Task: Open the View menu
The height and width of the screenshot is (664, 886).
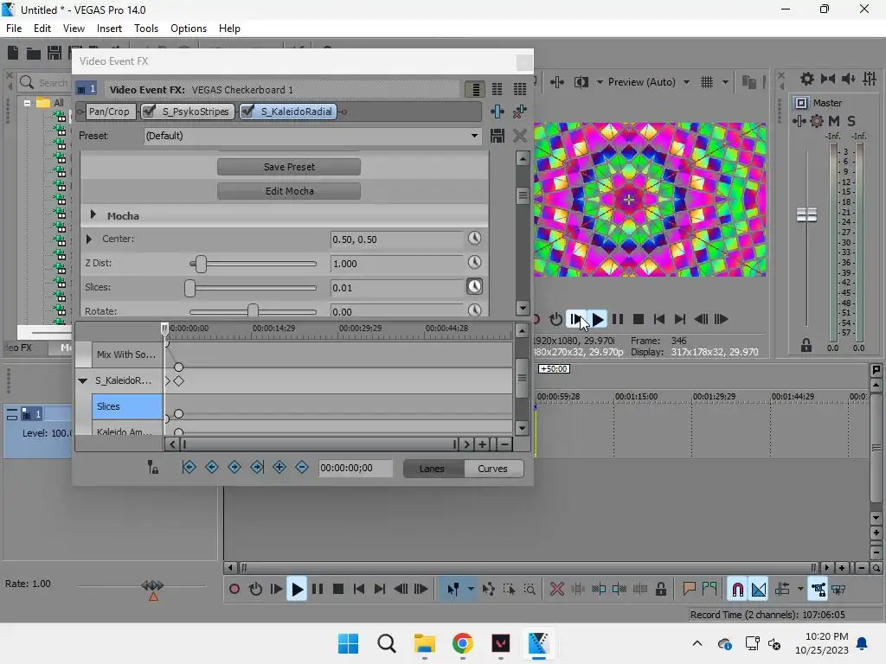Action: pyautogui.click(x=74, y=29)
